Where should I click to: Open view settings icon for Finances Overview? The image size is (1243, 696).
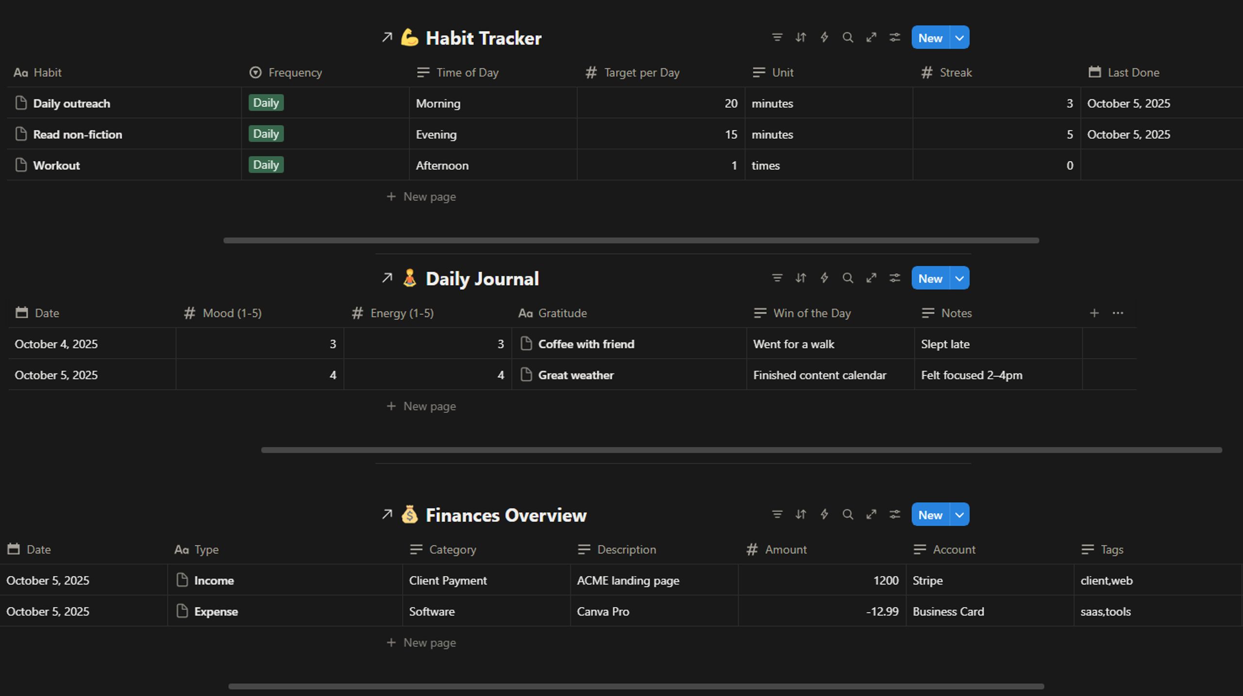pos(894,514)
